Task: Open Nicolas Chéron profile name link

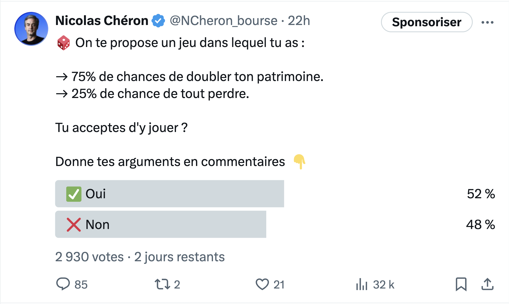Action: pyautogui.click(x=102, y=20)
